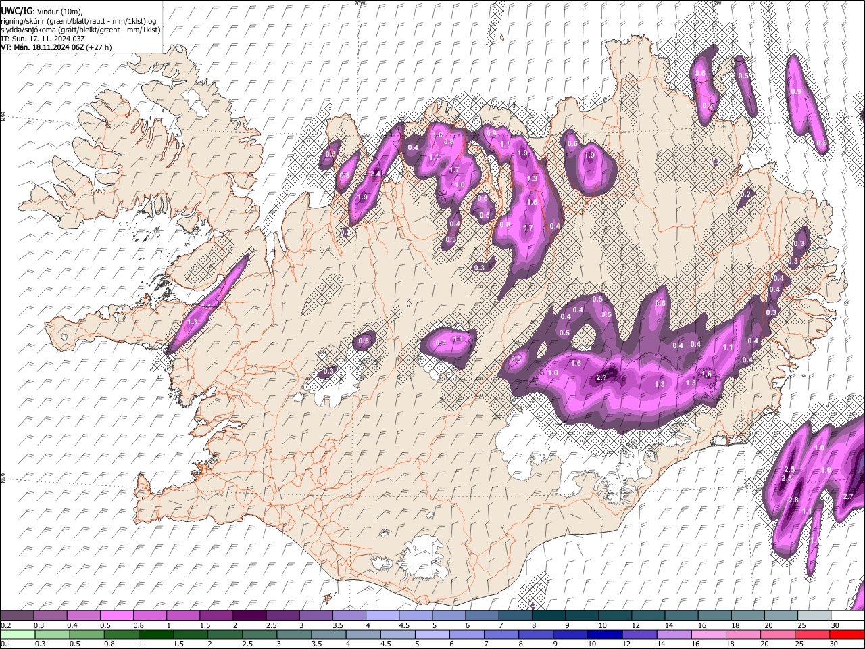
Task: Click the 'UWC/IG: Vindur (10m),' title line
Action: [43, 11]
